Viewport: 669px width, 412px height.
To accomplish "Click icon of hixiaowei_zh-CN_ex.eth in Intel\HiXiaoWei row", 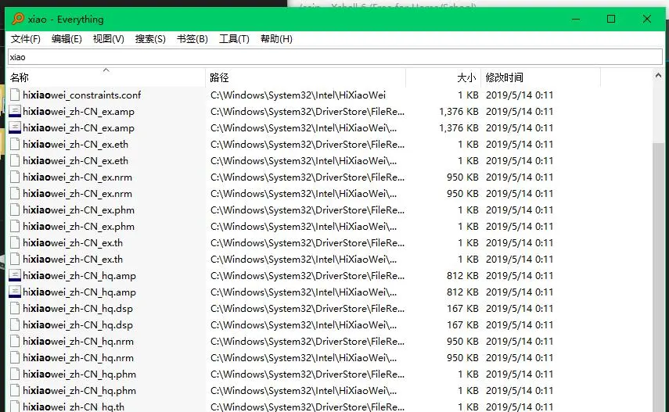I will coord(15,160).
